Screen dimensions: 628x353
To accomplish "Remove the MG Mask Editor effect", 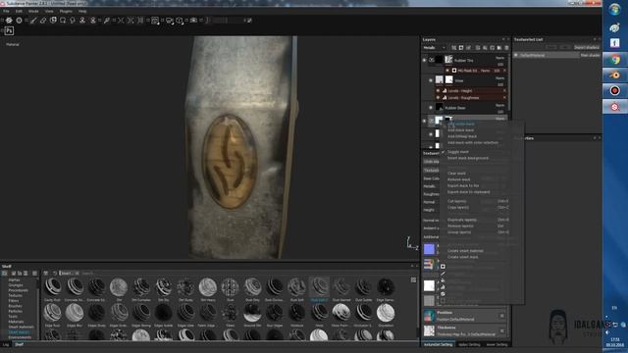I will [504, 71].
